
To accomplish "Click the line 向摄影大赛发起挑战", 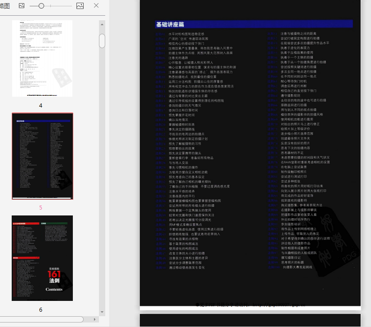I will point(297,267).
